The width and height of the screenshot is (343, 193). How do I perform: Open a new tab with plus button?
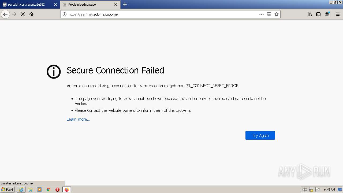pos(125,4)
